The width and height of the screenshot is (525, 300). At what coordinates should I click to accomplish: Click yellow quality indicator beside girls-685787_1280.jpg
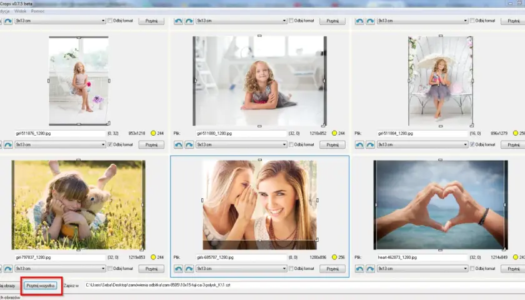(334, 257)
